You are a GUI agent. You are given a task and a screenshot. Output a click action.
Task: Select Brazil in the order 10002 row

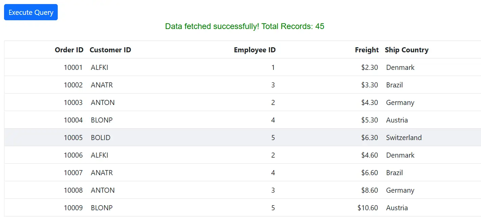395,85
